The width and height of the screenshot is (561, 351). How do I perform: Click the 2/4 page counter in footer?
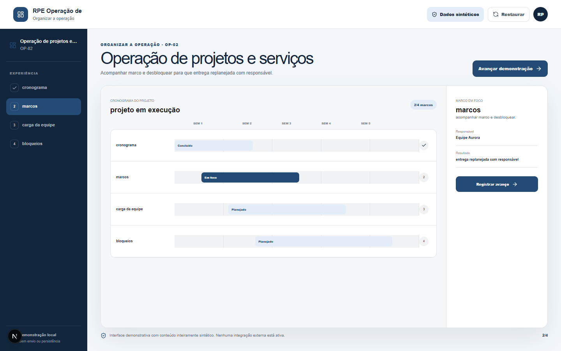[545, 335]
